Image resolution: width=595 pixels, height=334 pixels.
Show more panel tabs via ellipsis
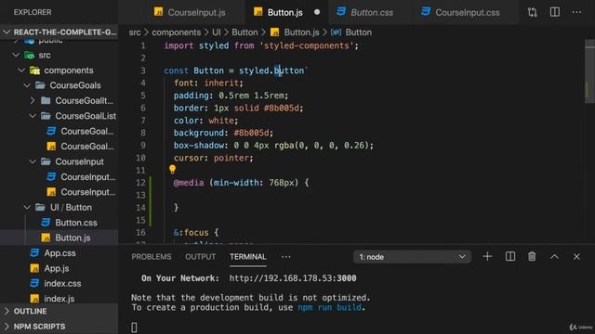tap(285, 257)
